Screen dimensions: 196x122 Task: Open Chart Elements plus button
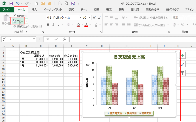182,55
